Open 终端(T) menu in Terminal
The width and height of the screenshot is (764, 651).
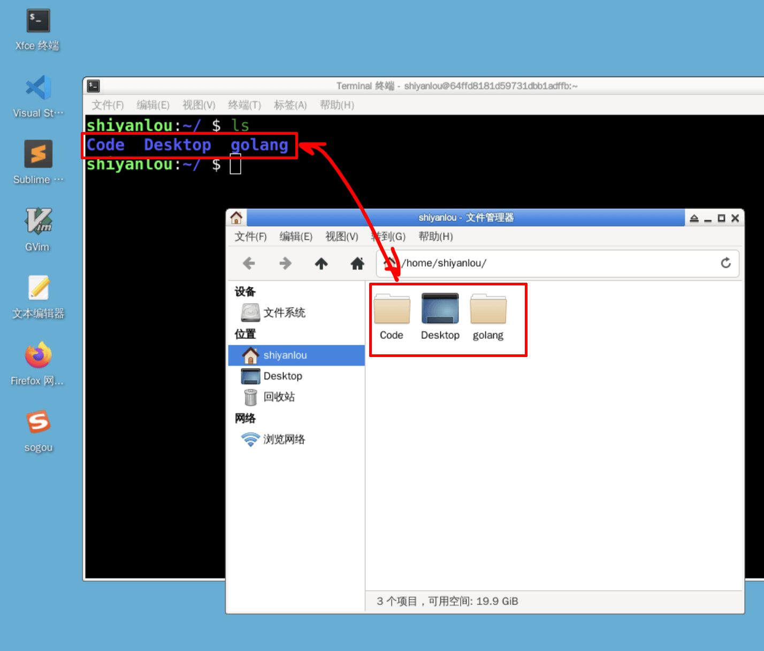click(x=245, y=105)
